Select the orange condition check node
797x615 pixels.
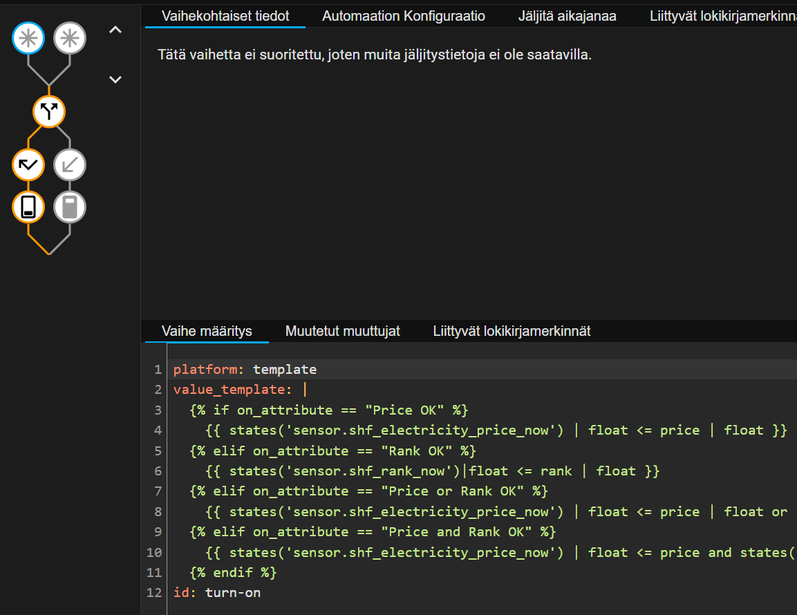pos(28,164)
